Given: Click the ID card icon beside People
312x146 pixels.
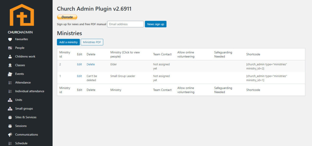Looking at the screenshot, I should [x=10, y=48].
